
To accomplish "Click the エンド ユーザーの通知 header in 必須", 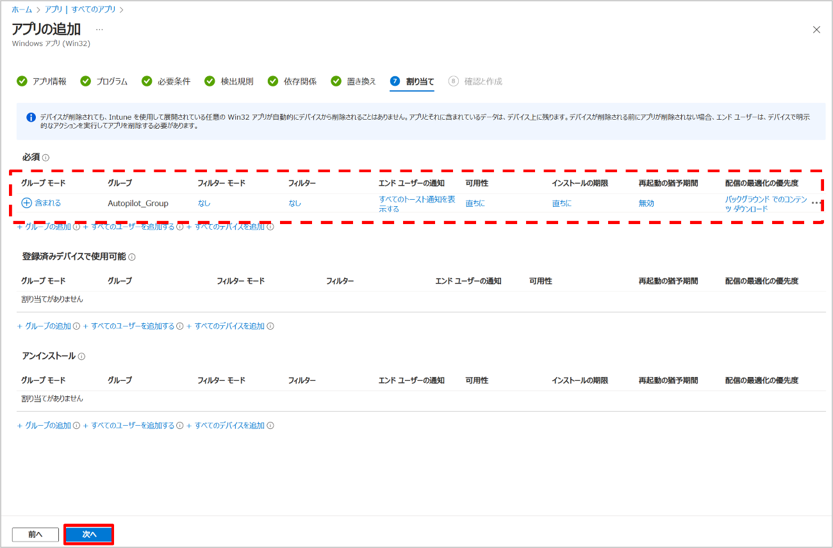I will pos(411,183).
